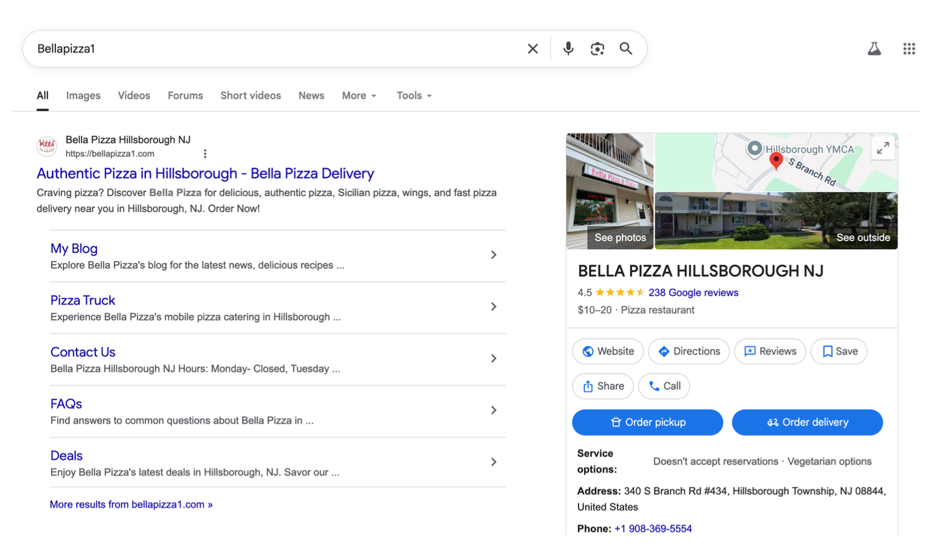This screenshot has width=934, height=547.
Task: Switch to the Short videos tab
Action: tap(250, 96)
